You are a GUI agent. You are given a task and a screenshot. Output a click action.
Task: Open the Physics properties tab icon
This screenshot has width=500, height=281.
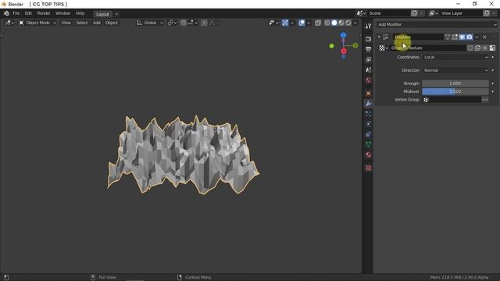pyautogui.click(x=368, y=124)
